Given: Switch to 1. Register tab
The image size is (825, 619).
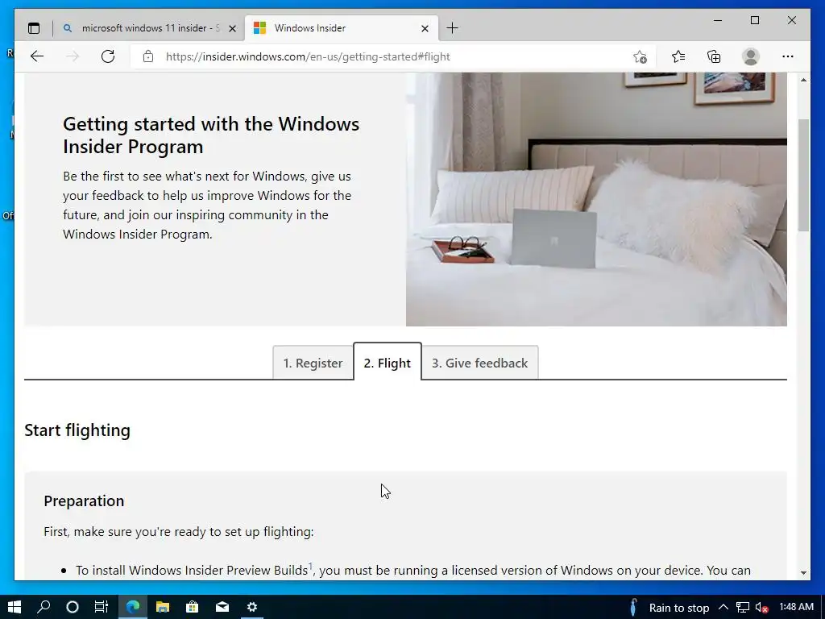Looking at the screenshot, I should (x=313, y=363).
